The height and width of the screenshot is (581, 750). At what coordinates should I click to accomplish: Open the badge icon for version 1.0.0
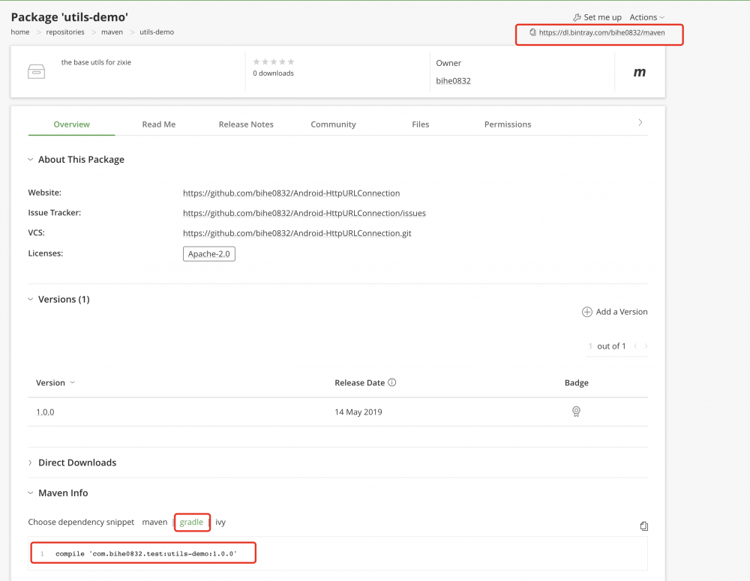tap(576, 412)
